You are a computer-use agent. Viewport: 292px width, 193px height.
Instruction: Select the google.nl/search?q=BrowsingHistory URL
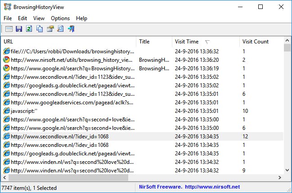coord(72,69)
